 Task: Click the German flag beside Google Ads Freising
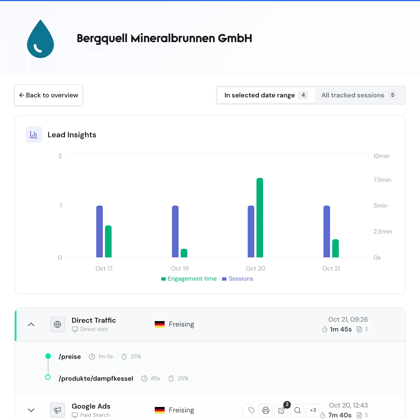click(160, 410)
